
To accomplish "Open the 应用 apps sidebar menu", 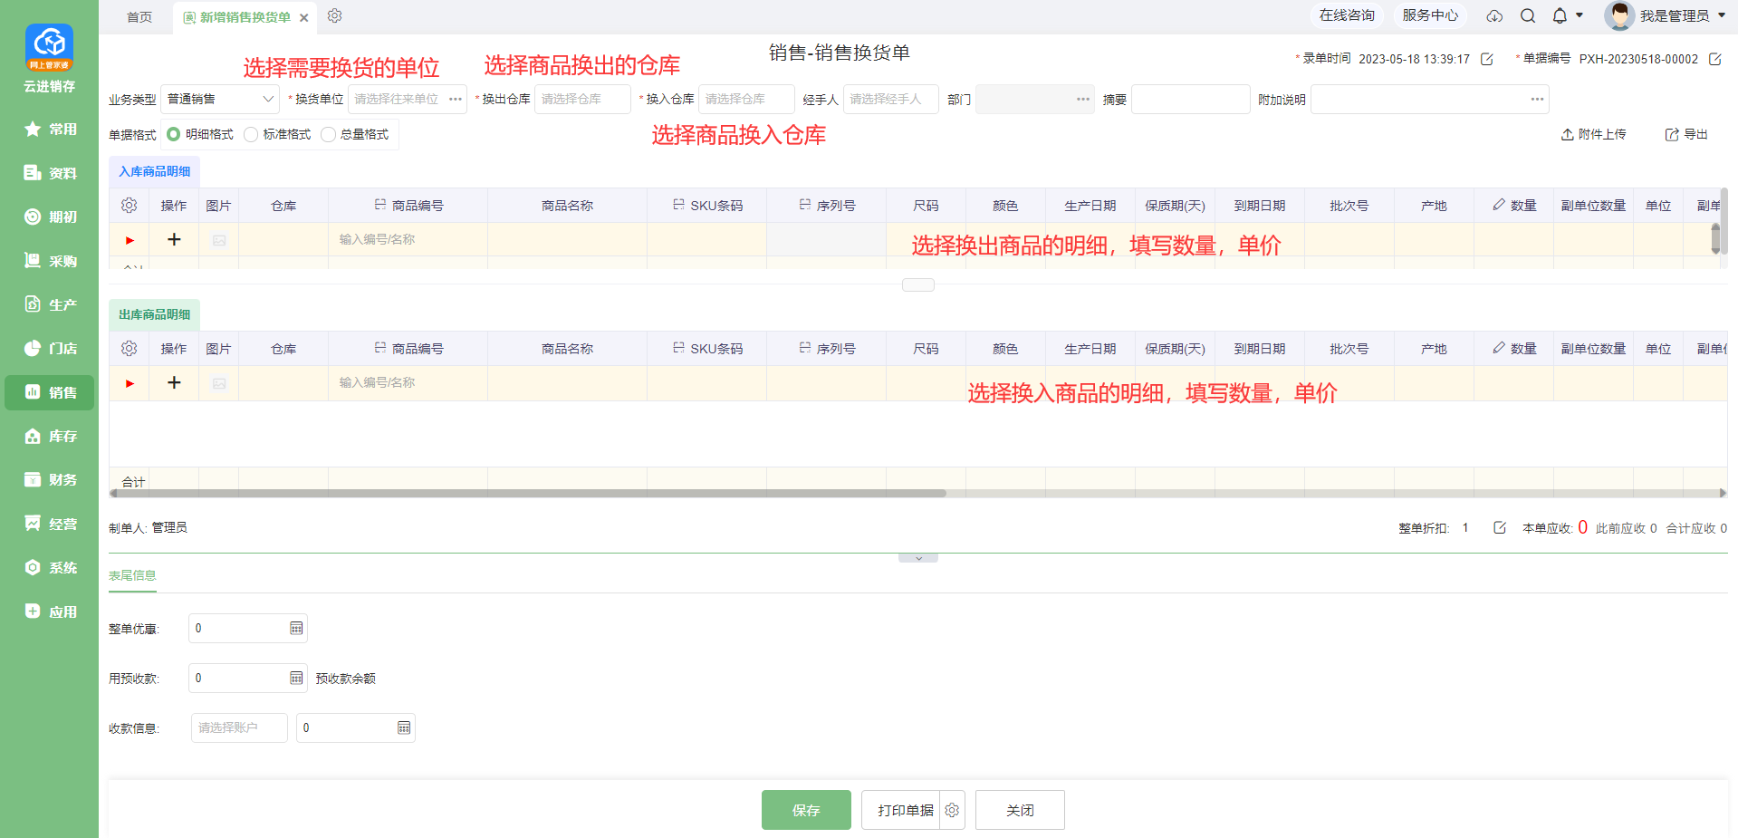I will coord(50,612).
